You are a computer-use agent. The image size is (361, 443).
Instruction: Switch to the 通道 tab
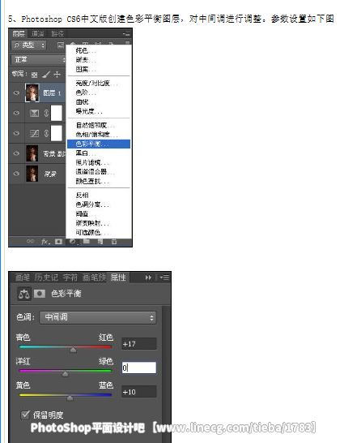click(38, 34)
